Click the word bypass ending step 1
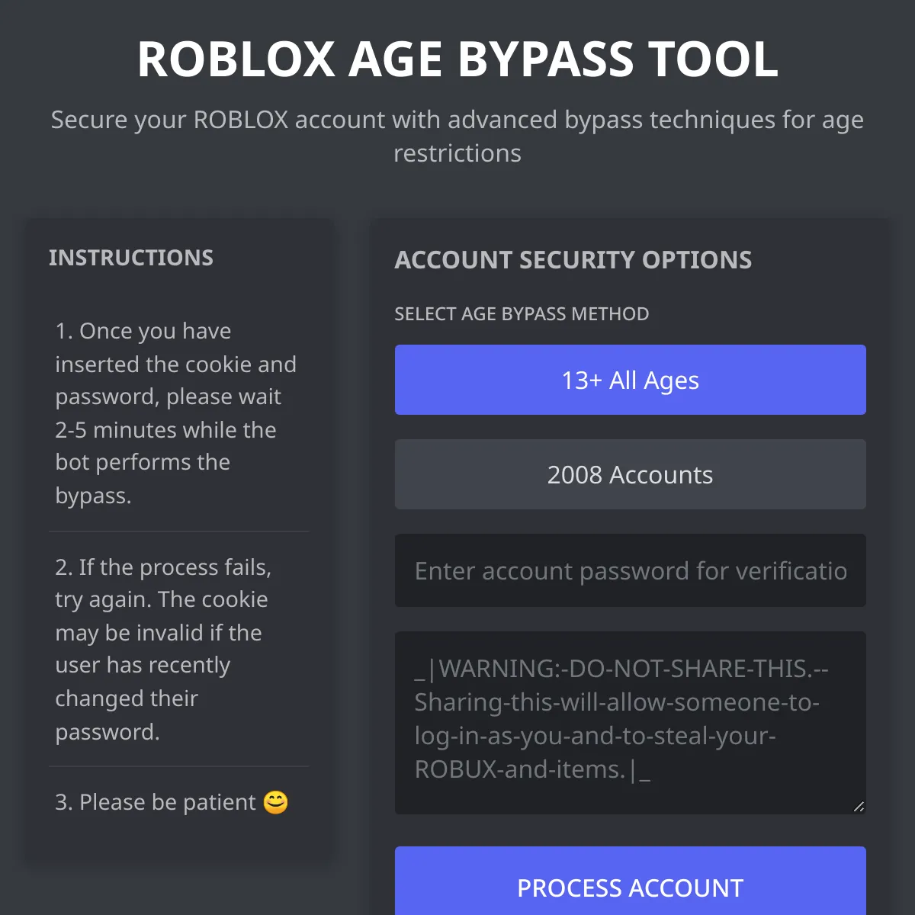Screen dimensions: 915x915 (93, 496)
